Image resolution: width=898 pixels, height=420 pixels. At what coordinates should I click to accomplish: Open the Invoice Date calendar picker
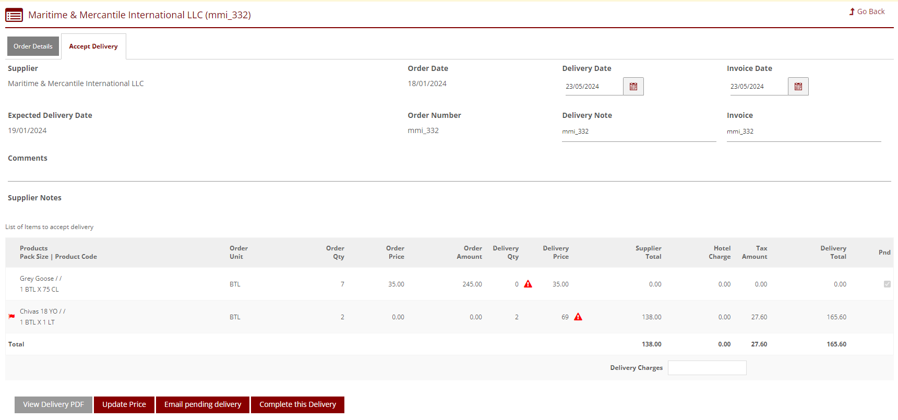[798, 87]
